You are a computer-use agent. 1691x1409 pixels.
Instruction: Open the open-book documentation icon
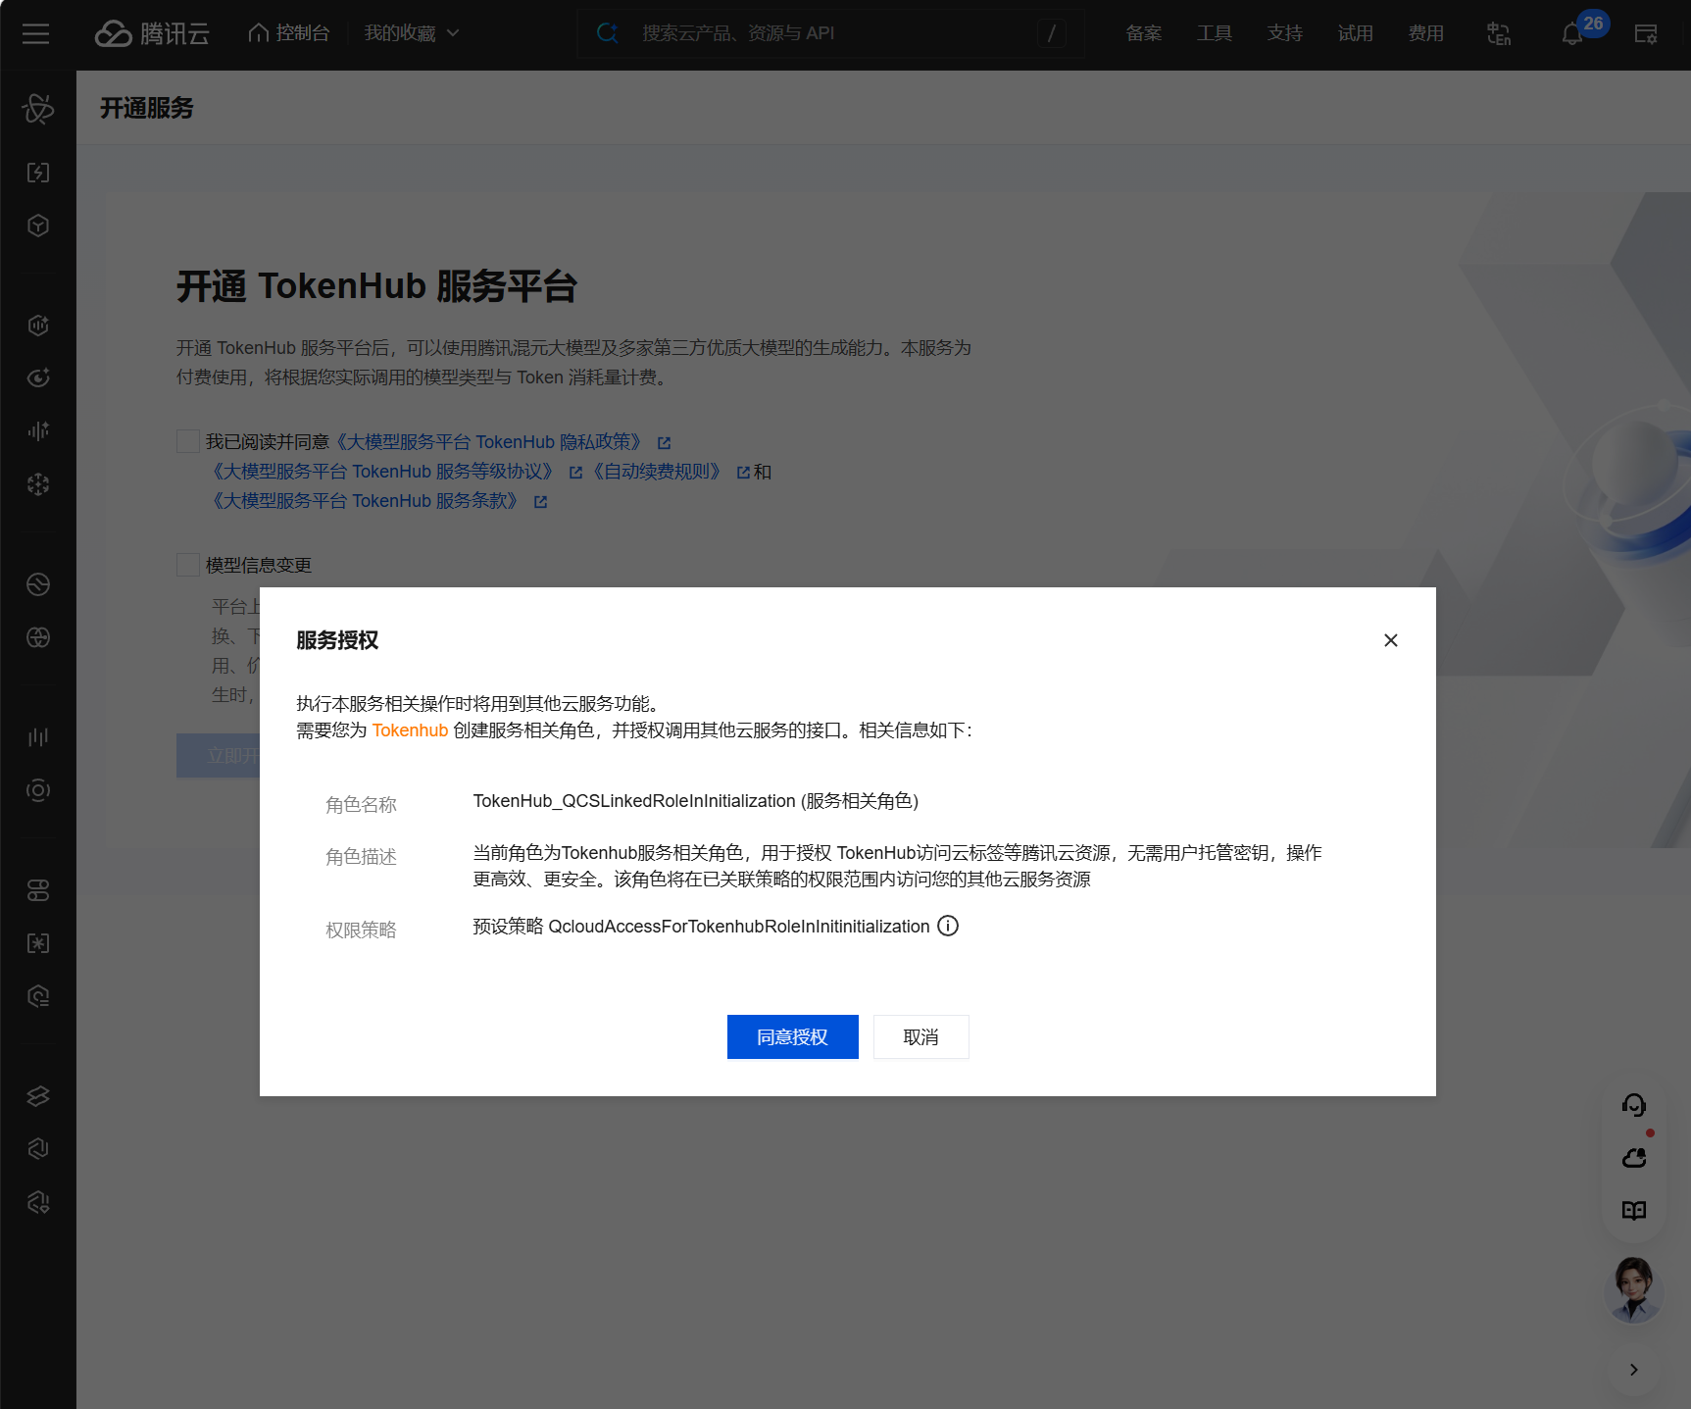click(x=1634, y=1211)
